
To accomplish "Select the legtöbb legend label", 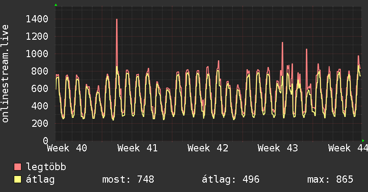I will (x=46, y=167).
